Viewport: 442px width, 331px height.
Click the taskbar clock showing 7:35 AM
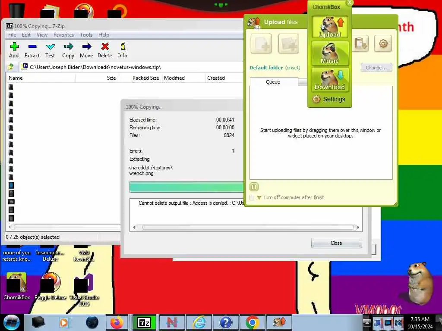pyautogui.click(x=420, y=323)
